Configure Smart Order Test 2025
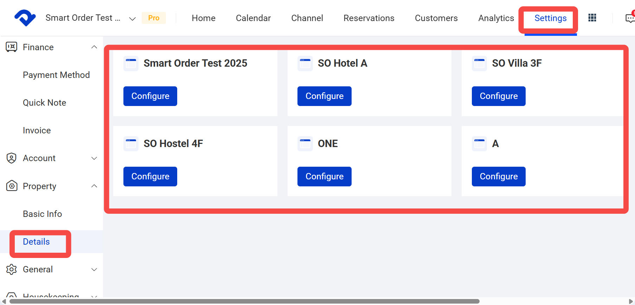 [x=150, y=96]
